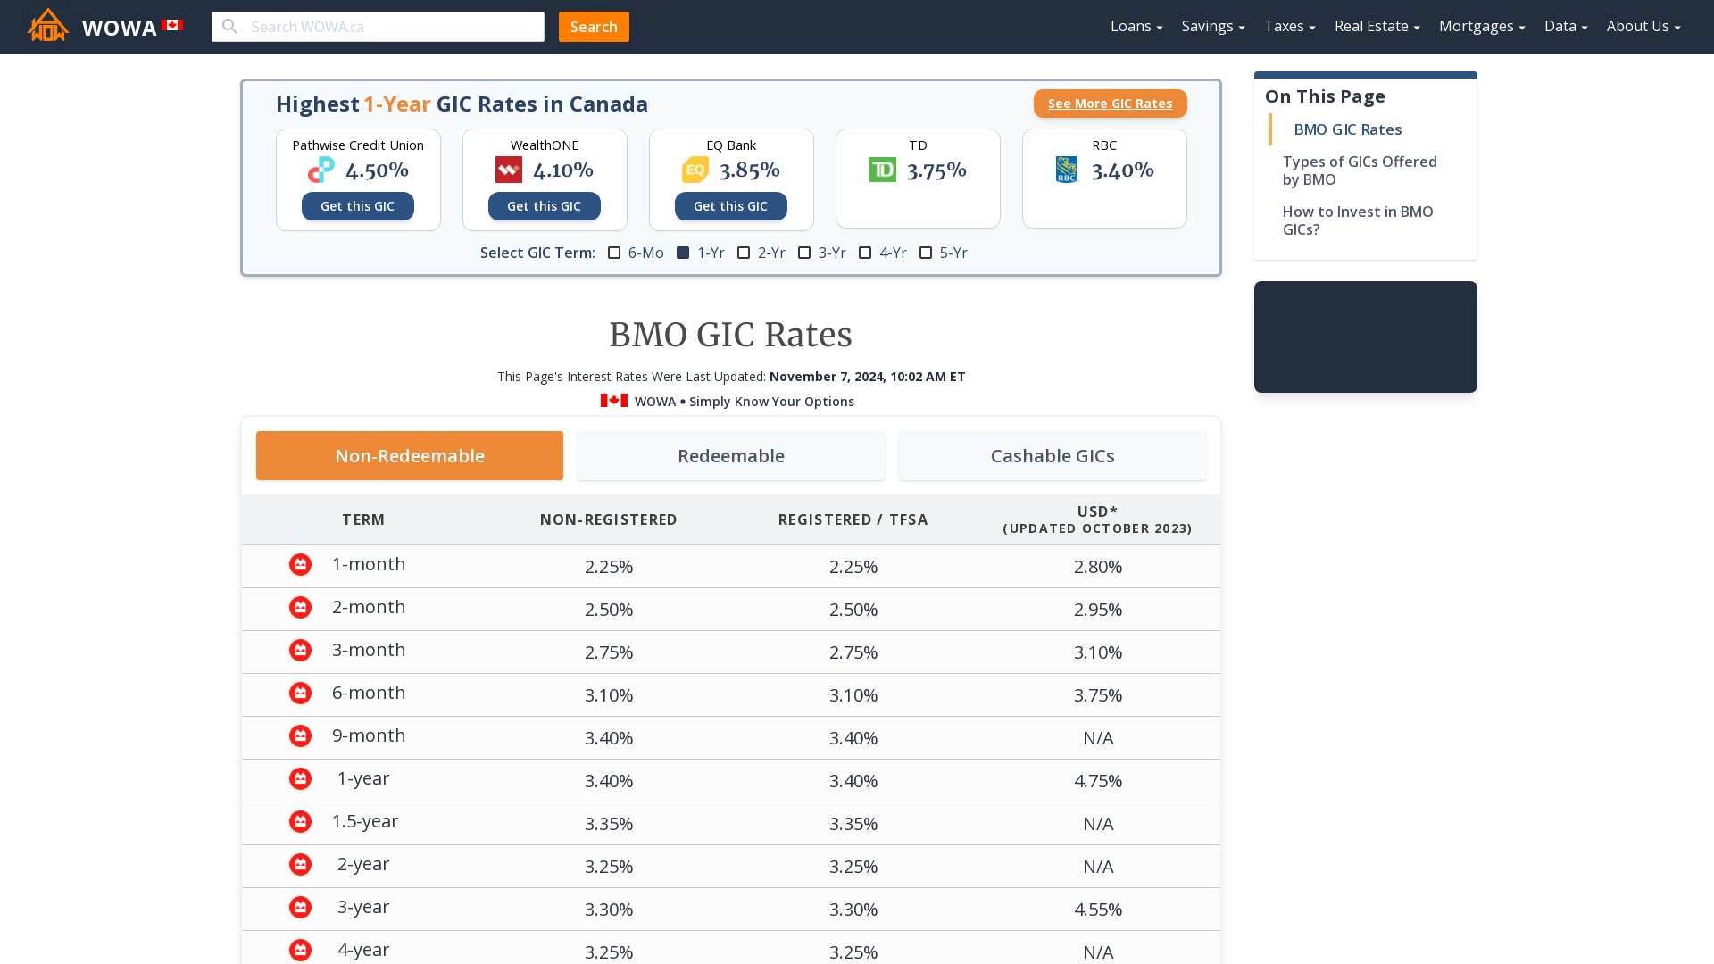Click the BMO icon in 2-month row
The image size is (1714, 964).
(x=300, y=607)
